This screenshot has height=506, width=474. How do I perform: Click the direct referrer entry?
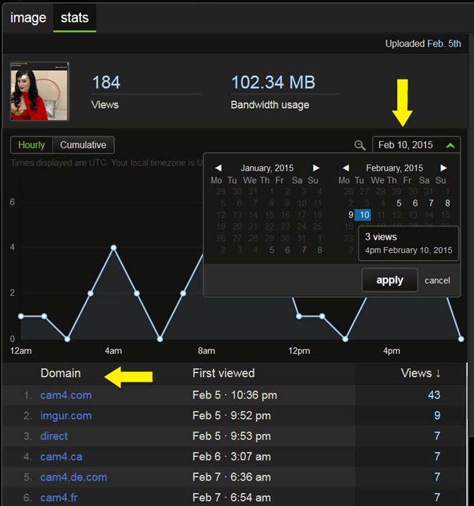click(54, 436)
